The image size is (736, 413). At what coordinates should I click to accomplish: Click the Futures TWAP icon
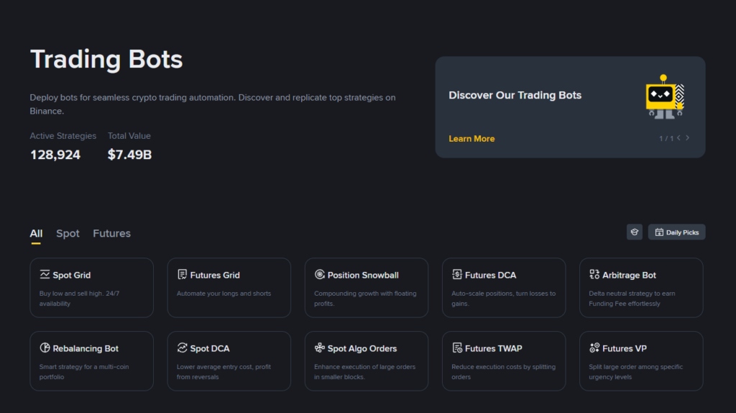pos(456,348)
